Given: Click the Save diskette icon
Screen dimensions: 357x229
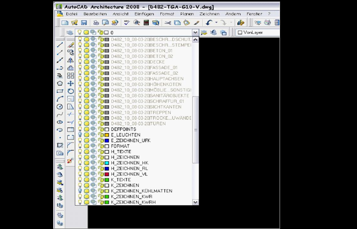Looking at the screenshot, I should tap(84, 22).
